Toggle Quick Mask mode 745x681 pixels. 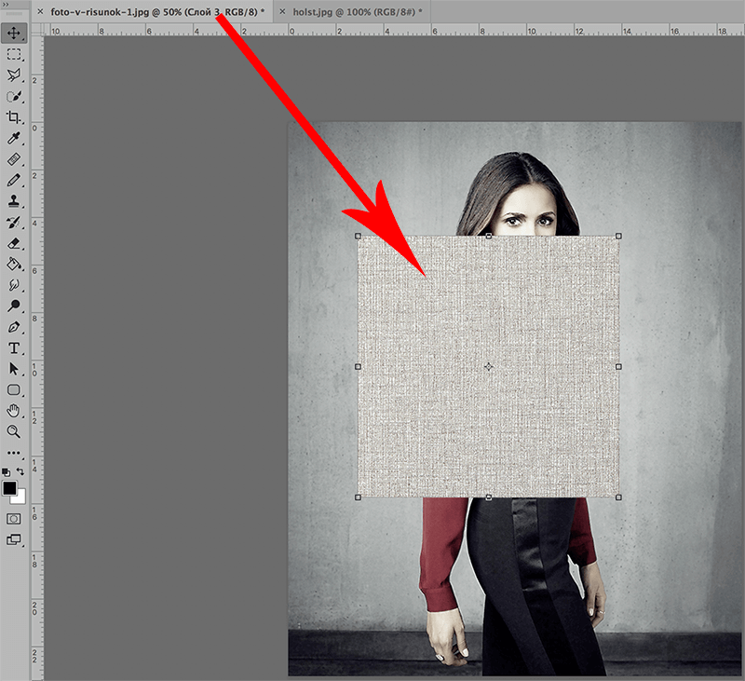point(14,518)
